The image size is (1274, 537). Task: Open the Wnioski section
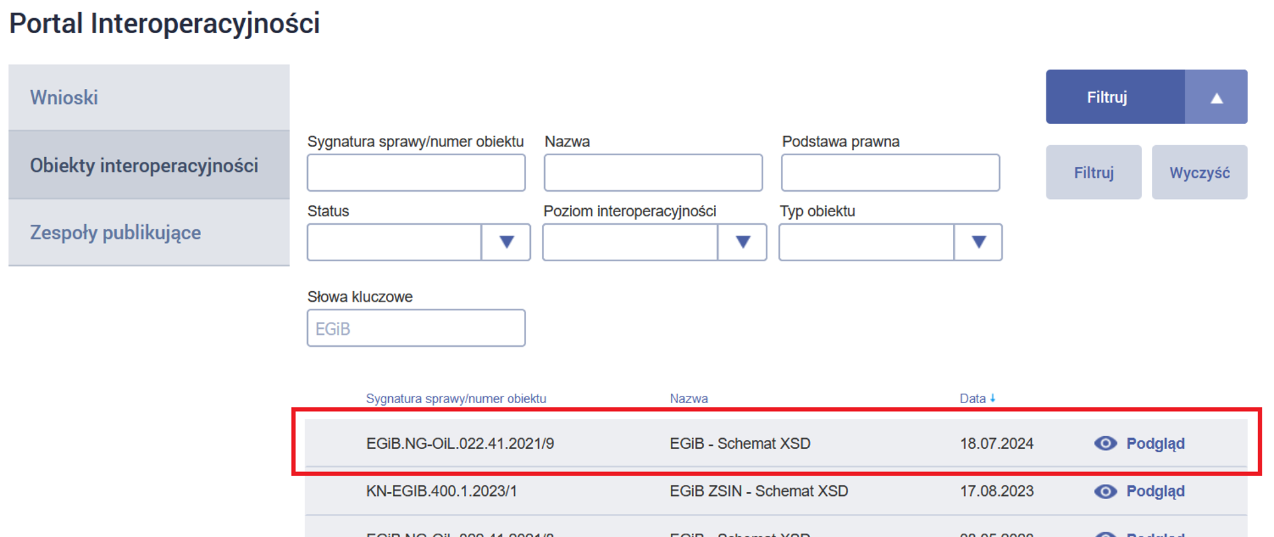64,97
